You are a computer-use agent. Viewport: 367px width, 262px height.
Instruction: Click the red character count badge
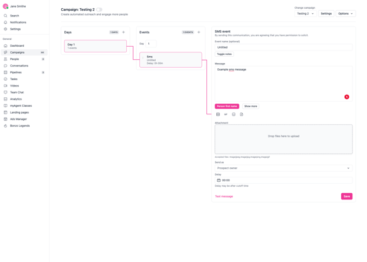click(347, 97)
